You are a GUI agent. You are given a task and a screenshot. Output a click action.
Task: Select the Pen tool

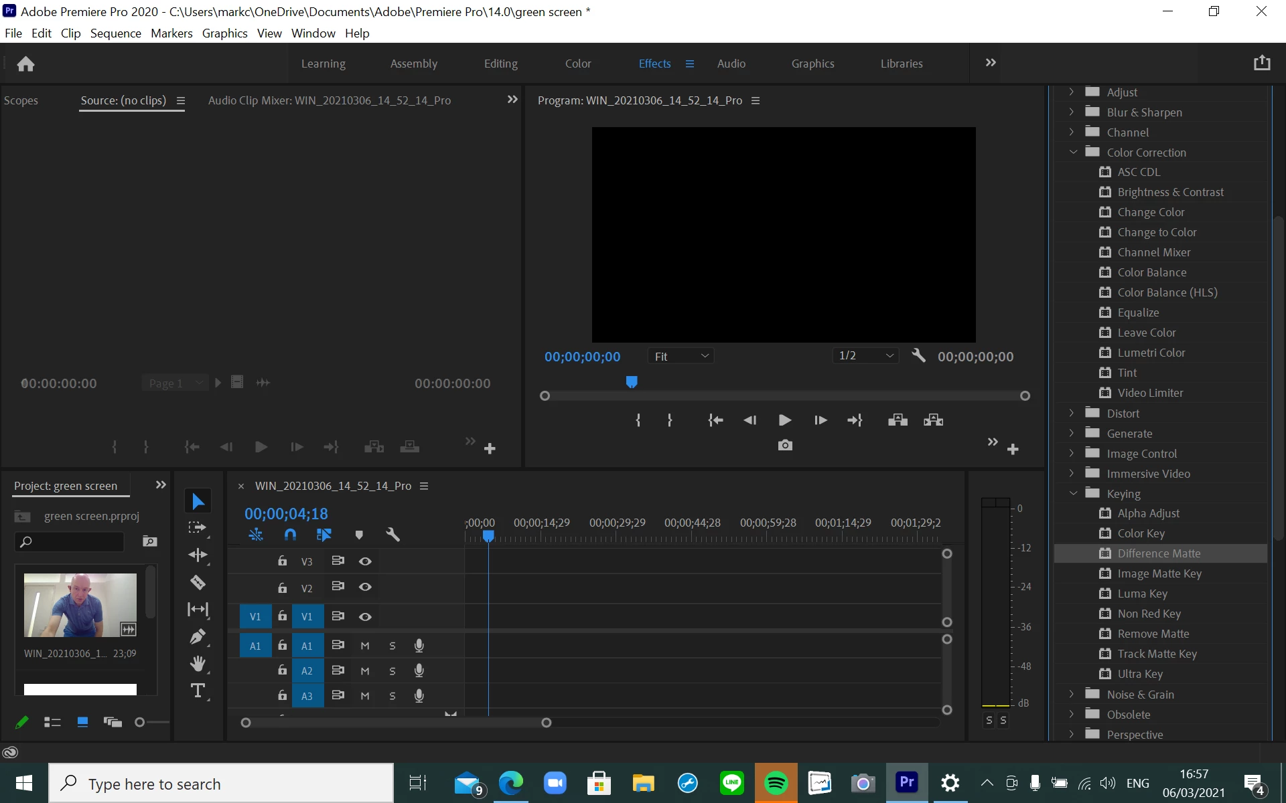[198, 636]
